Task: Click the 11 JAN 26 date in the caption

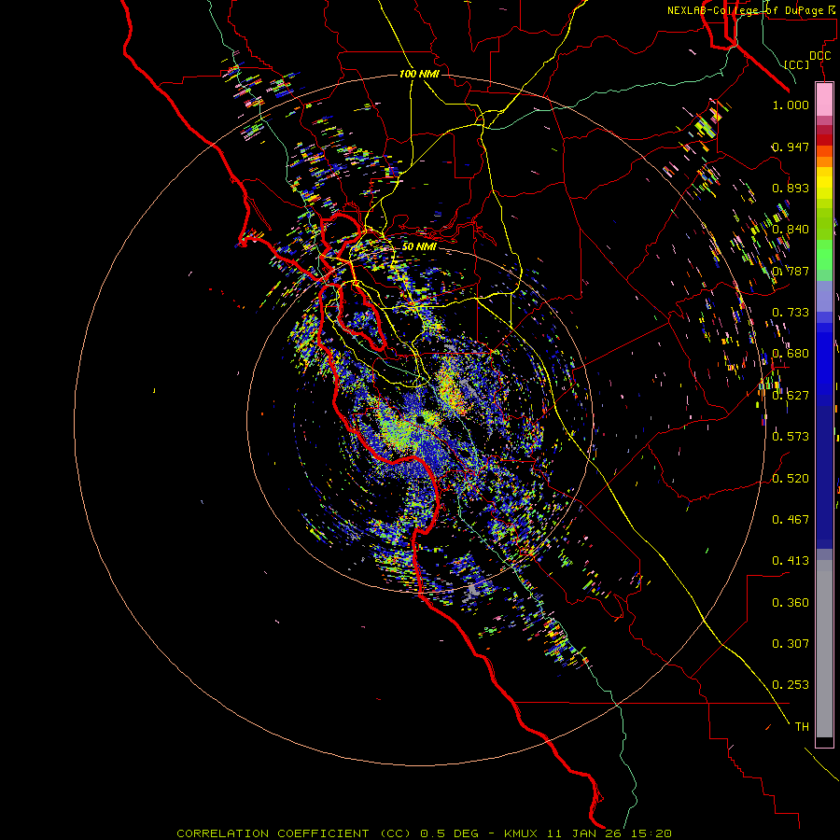Action: (x=584, y=833)
